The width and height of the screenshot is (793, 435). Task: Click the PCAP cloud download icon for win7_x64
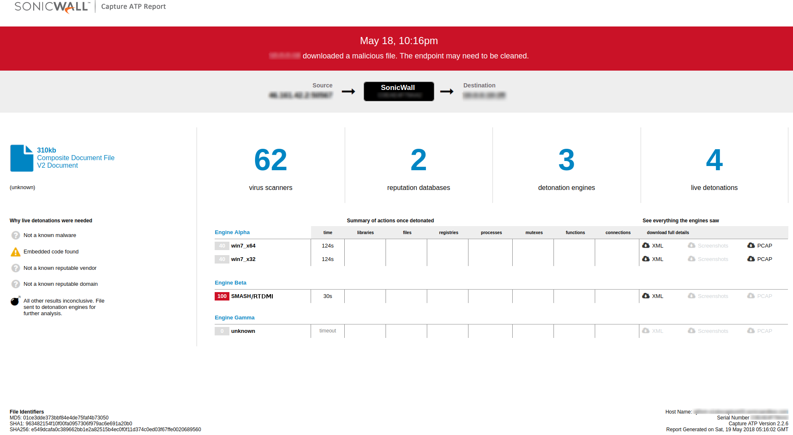[751, 245]
